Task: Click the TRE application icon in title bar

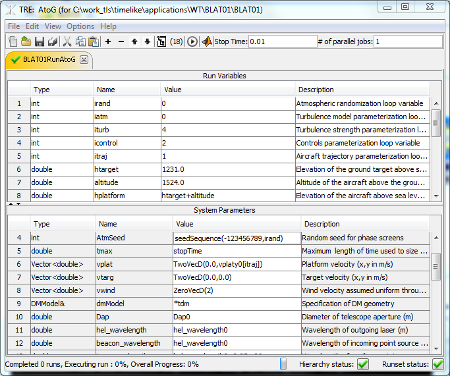Action: (x=11, y=9)
